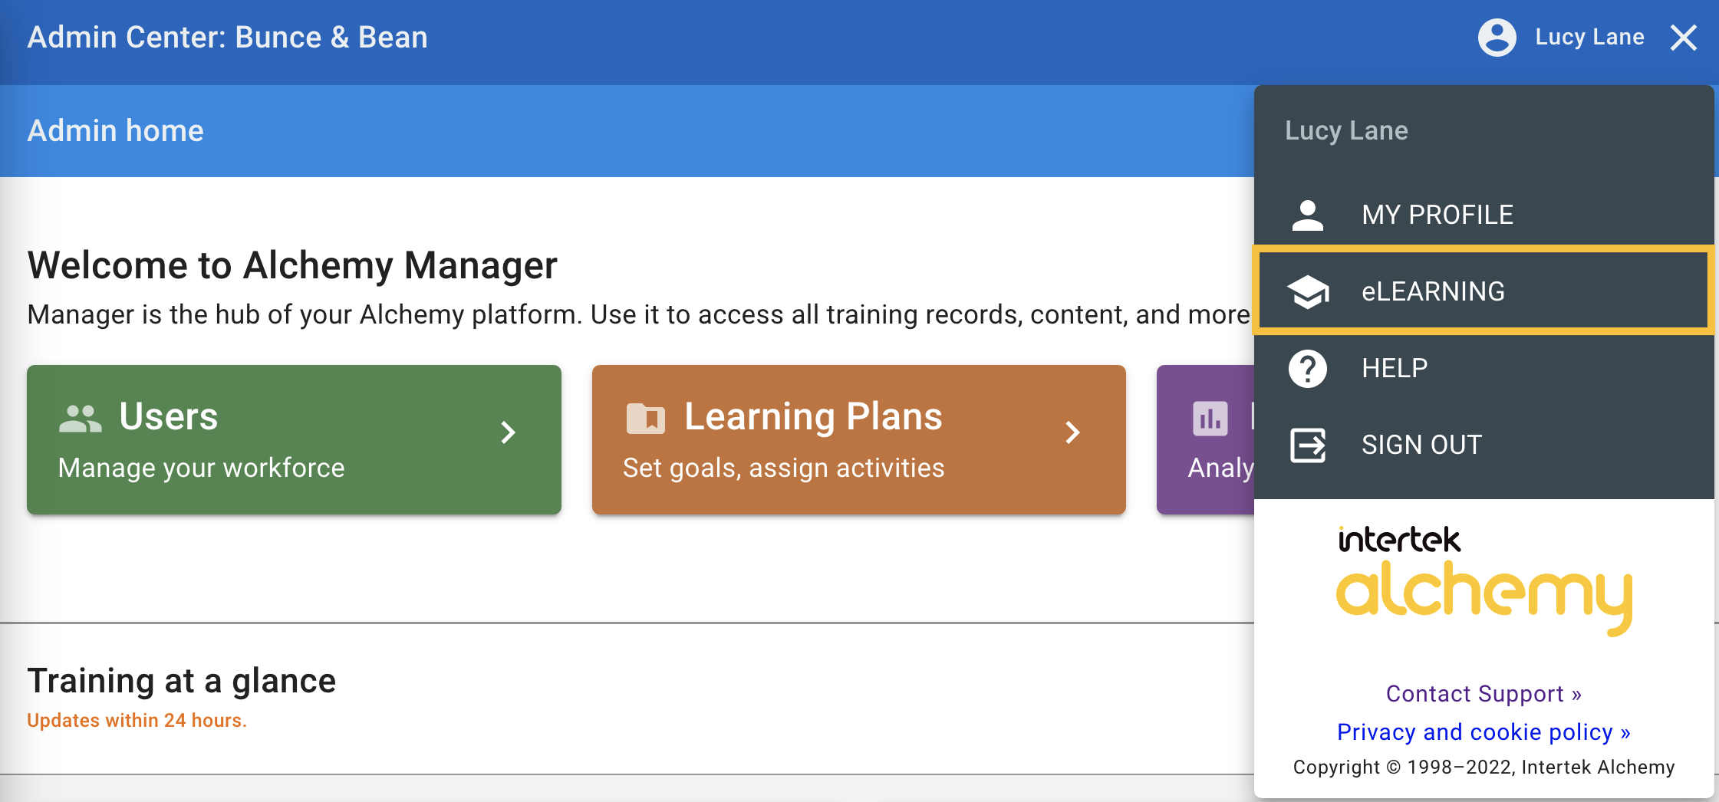
Task: Click the graduation cap eLearning icon
Action: pyautogui.click(x=1307, y=291)
